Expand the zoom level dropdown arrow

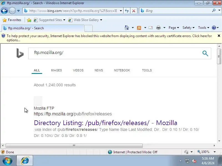coord(215,152)
